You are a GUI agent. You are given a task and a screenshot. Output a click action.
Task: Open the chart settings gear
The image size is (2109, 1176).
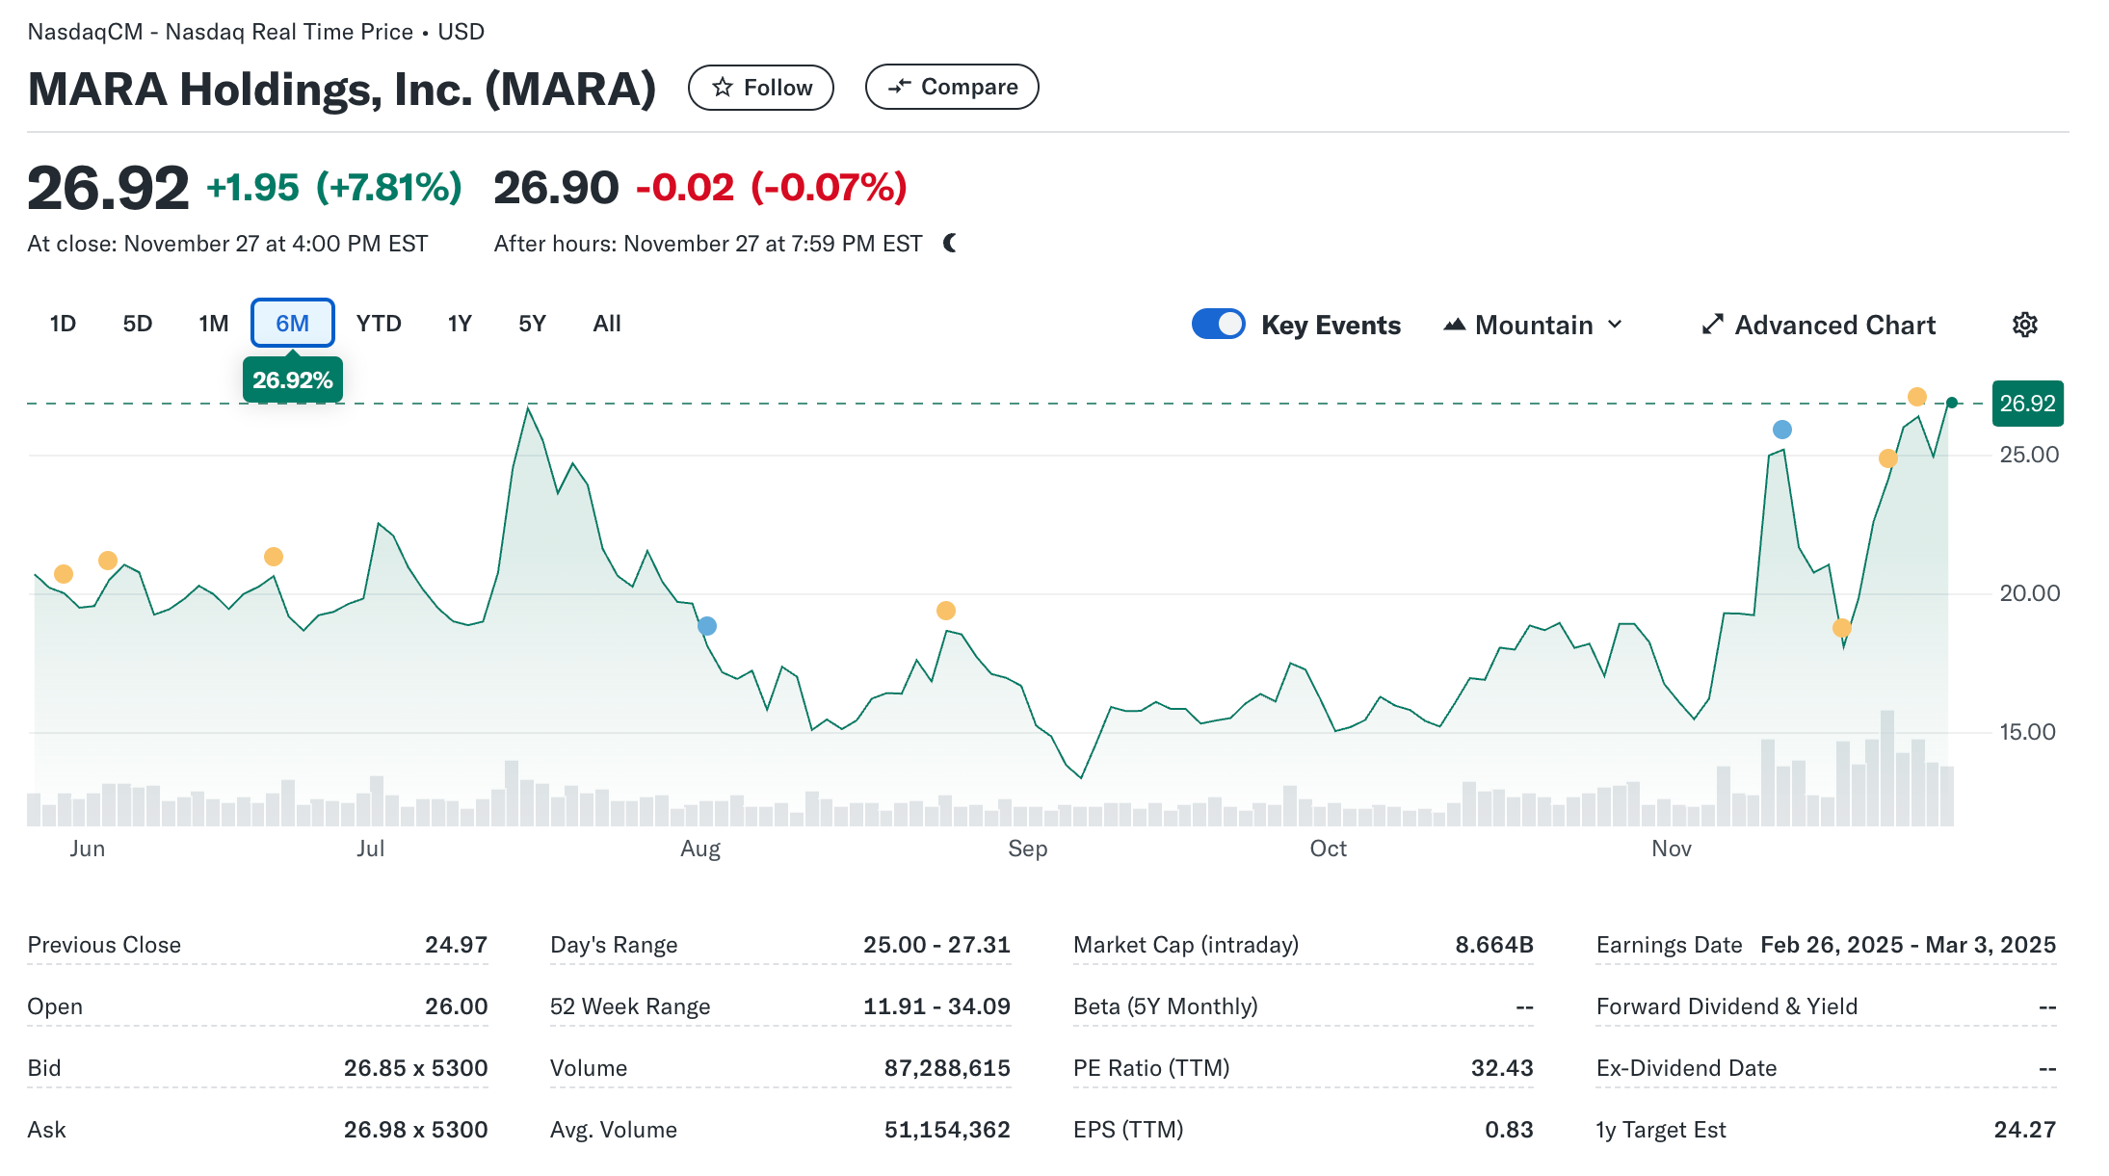tap(2025, 325)
